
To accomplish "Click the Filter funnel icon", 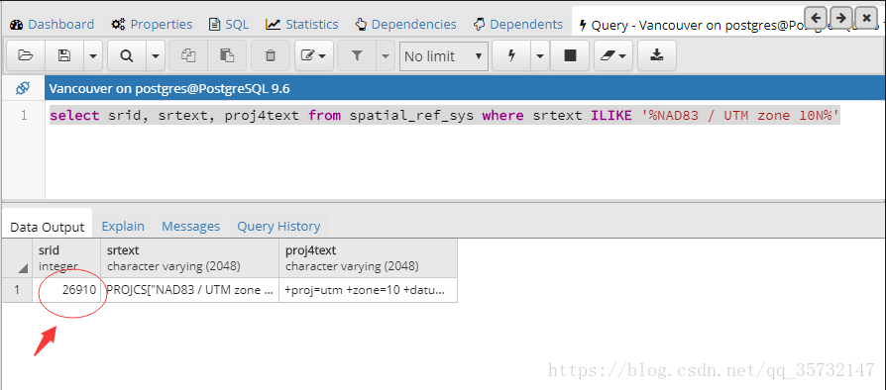I will [x=357, y=55].
